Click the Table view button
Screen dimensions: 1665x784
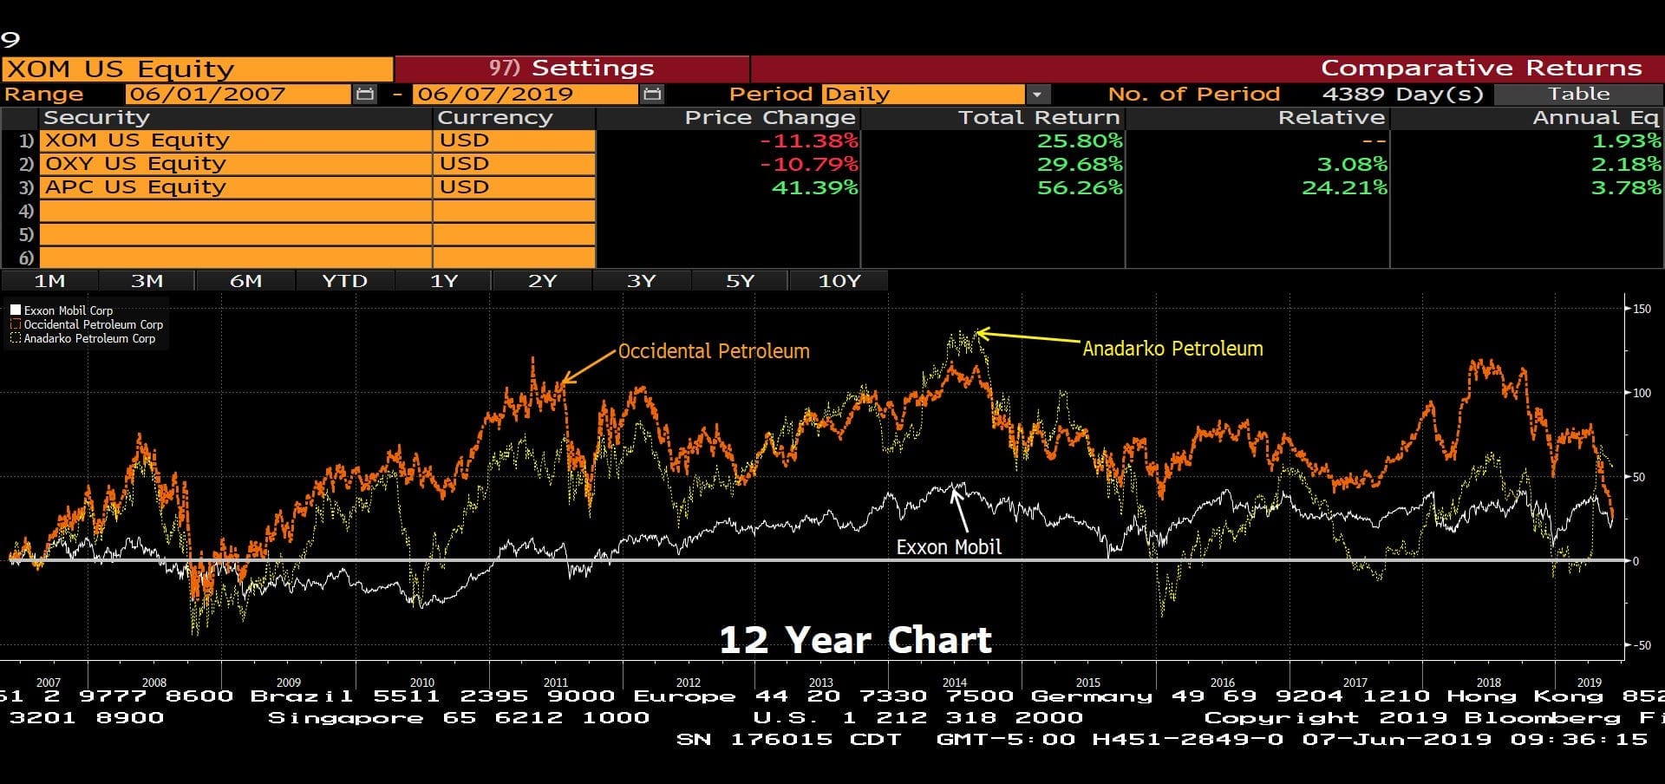(1578, 94)
